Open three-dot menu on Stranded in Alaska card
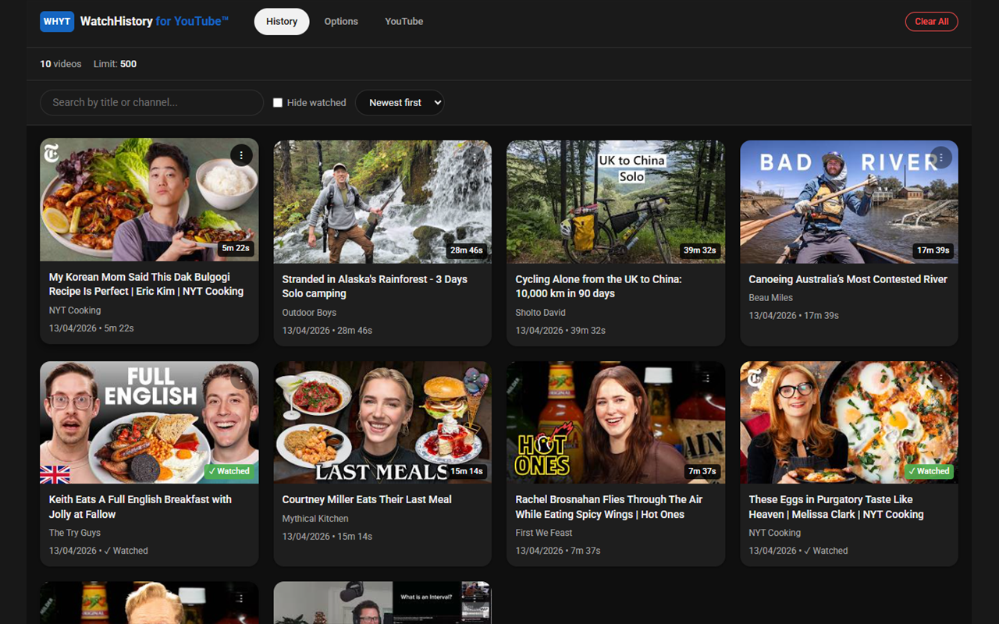The height and width of the screenshot is (624, 999). pyautogui.click(x=475, y=158)
